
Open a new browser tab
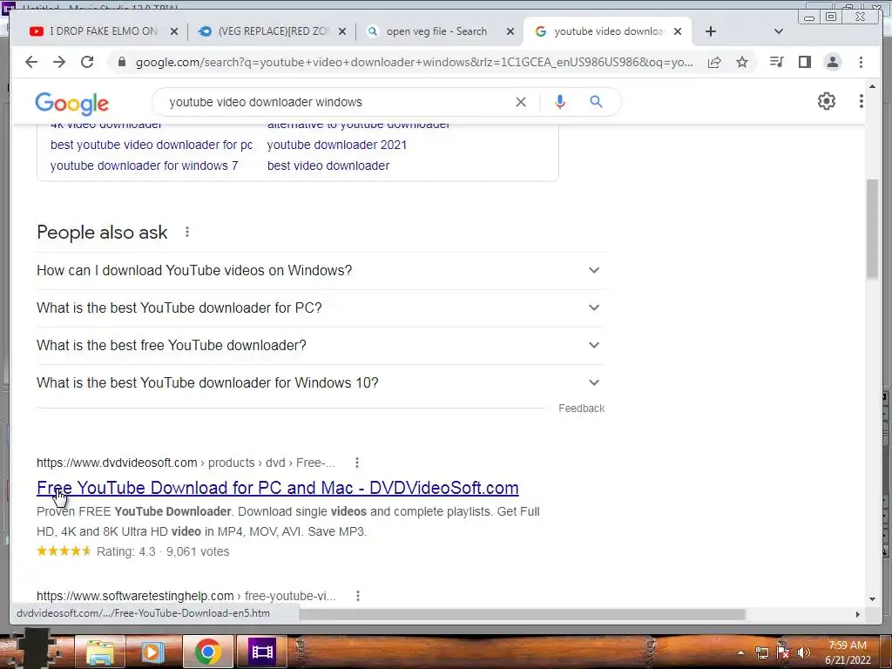pyautogui.click(x=711, y=31)
